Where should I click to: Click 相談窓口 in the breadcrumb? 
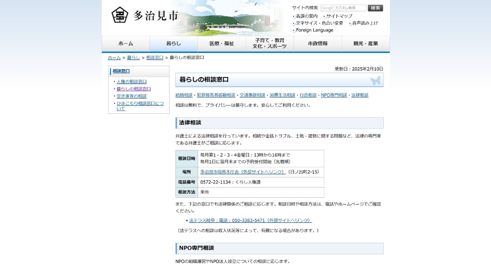point(155,57)
